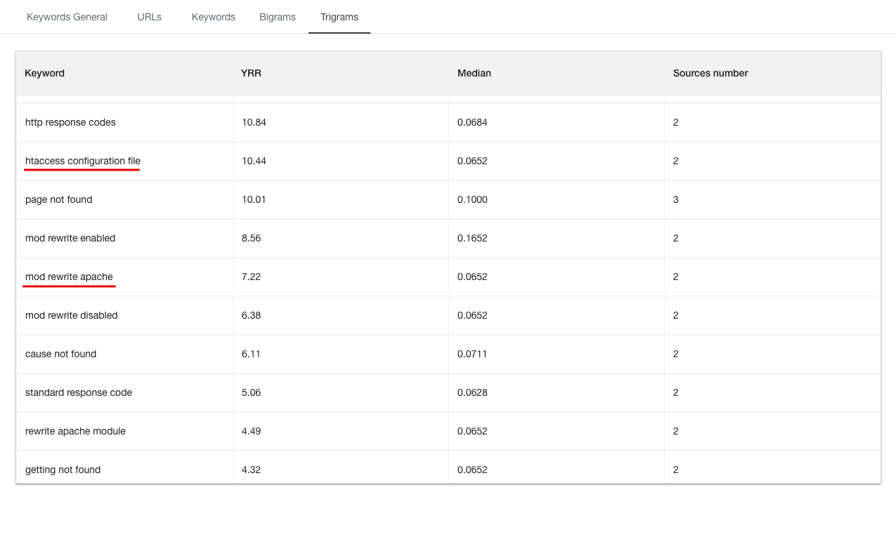The height and width of the screenshot is (558, 896).
Task: Click Median 0.0652 in rewrite apache module row
Action: 472,431
